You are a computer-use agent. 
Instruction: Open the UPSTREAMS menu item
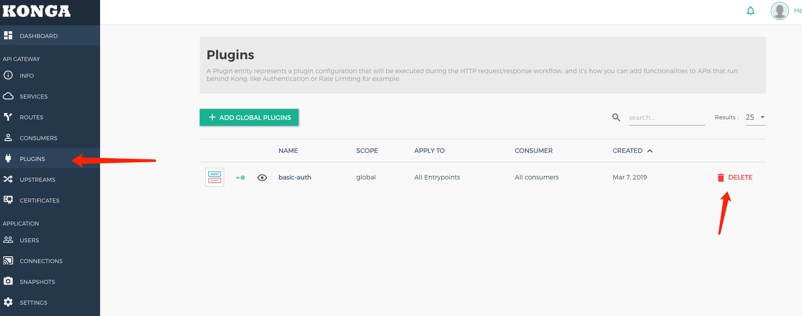[x=50, y=179]
